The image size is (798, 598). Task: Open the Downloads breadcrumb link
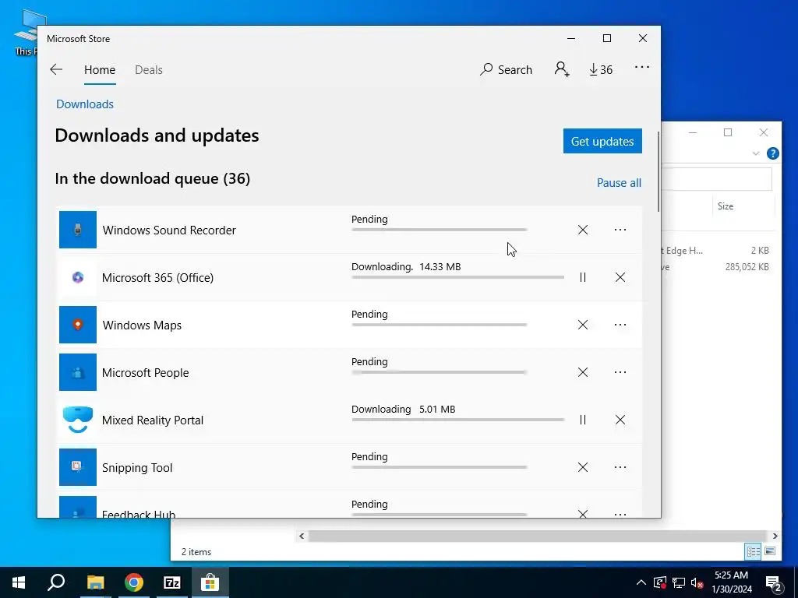tap(85, 104)
